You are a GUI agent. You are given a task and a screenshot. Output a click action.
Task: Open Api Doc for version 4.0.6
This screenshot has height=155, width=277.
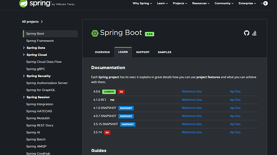(x=236, y=92)
